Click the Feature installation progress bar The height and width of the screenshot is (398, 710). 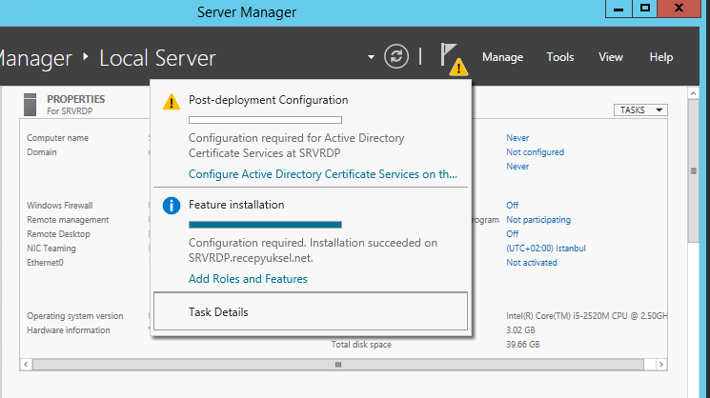(x=265, y=225)
